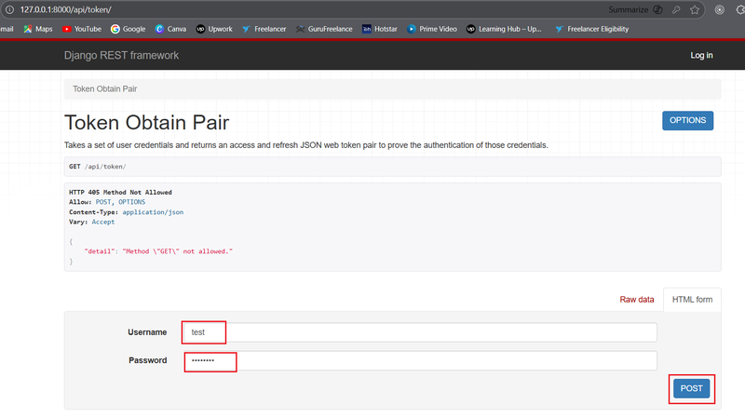Click the site info icon in address bar

pyautogui.click(x=9, y=9)
